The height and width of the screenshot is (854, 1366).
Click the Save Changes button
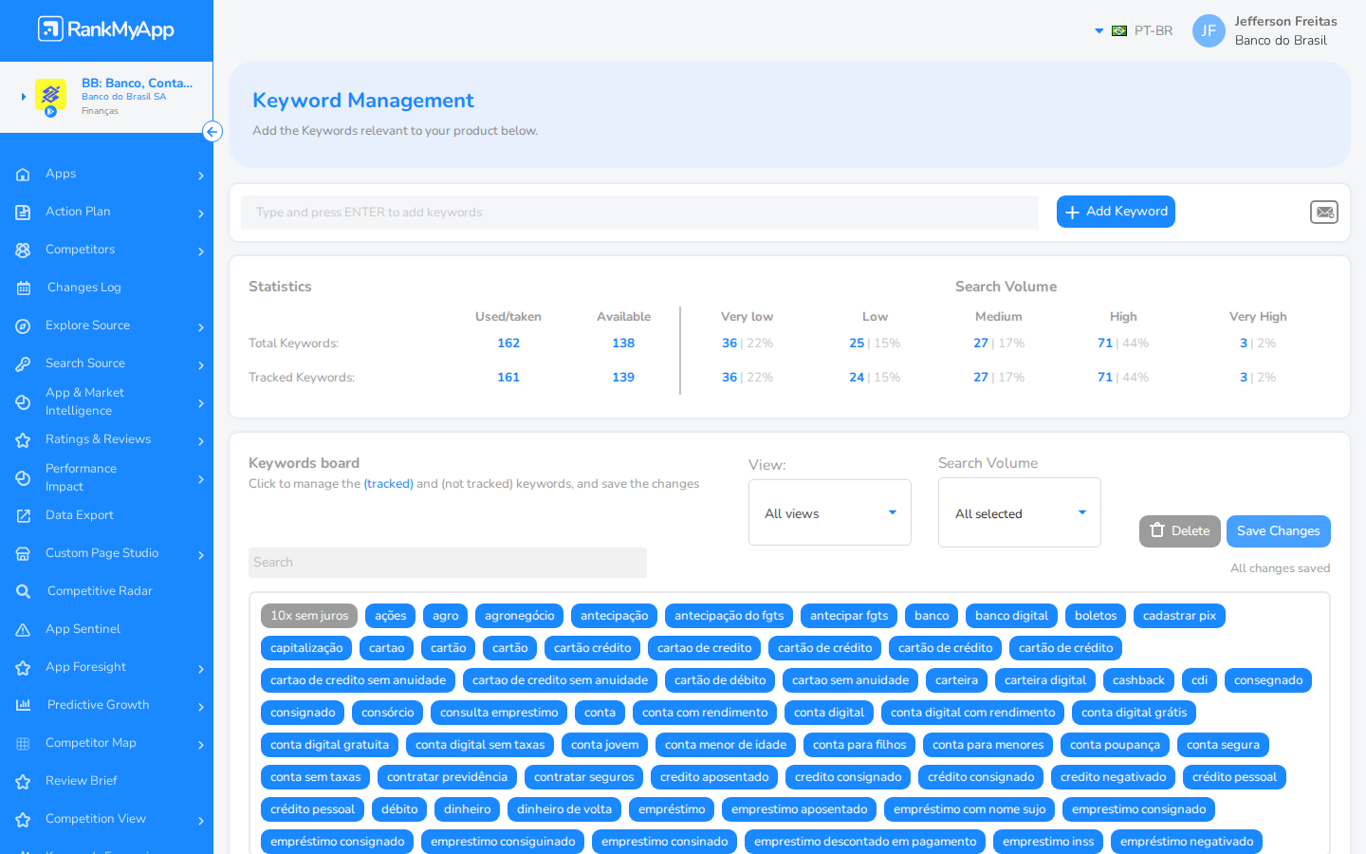pos(1279,531)
